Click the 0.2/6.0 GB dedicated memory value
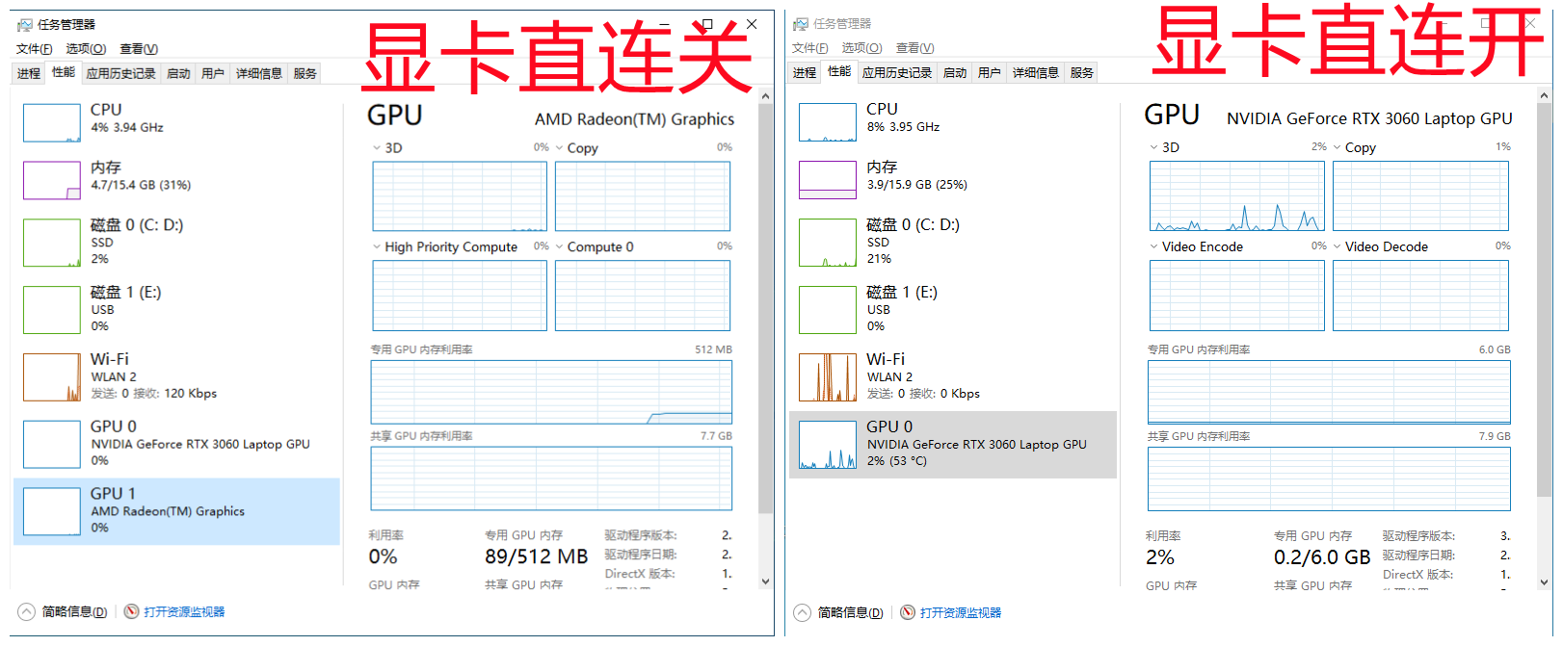The width and height of the screenshot is (1563, 646). 1322,557
